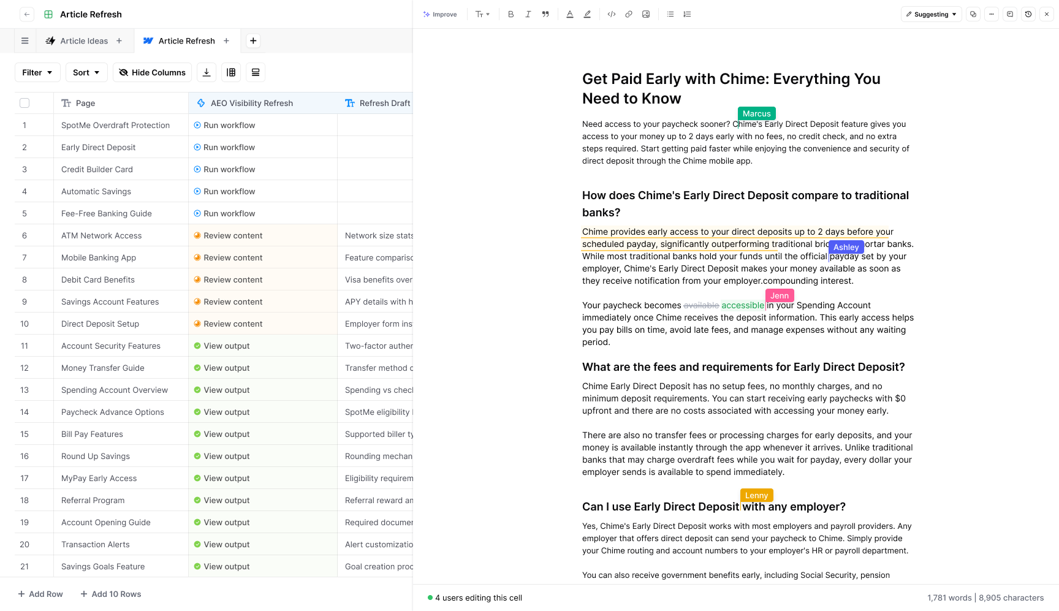This screenshot has height=611, width=1059.
Task: Open the Suggesting mode dropdown
Action: 931,13
